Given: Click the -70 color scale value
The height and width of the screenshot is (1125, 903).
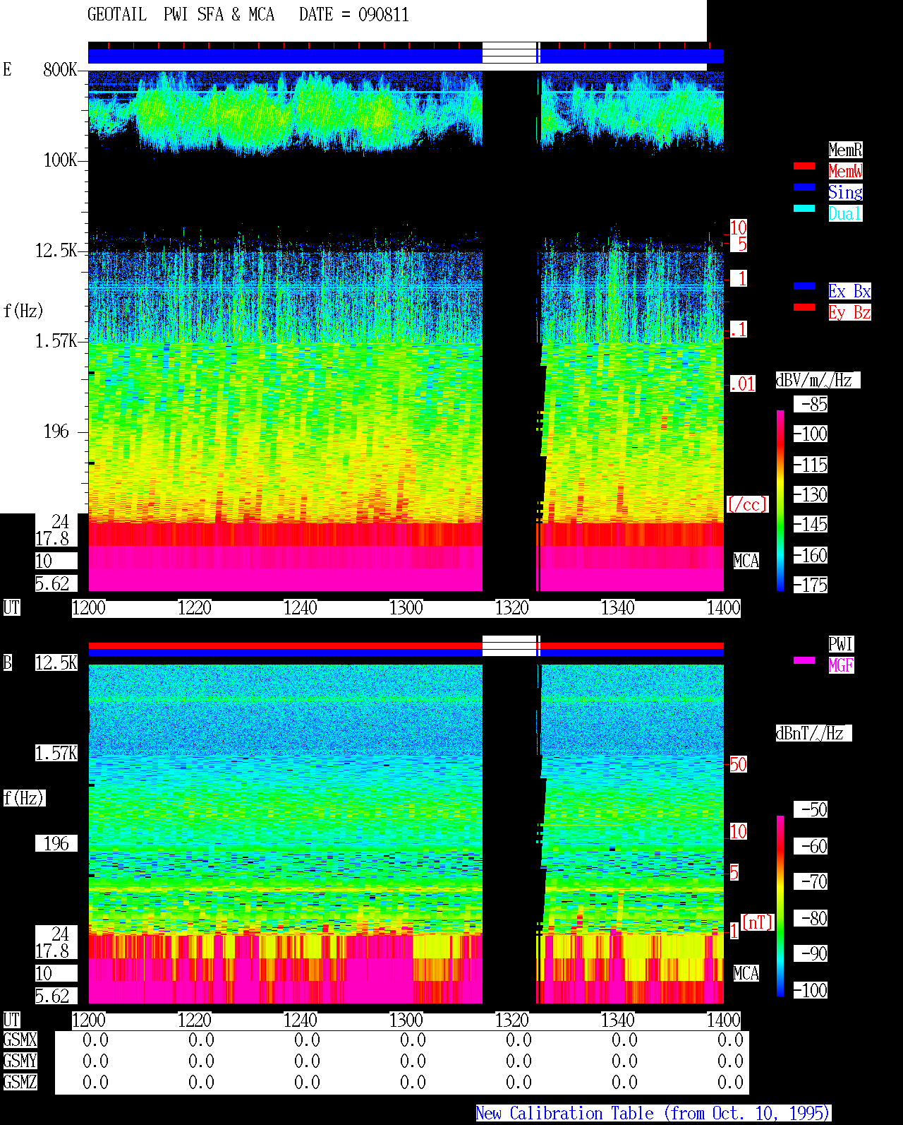Looking at the screenshot, I should tap(811, 881).
